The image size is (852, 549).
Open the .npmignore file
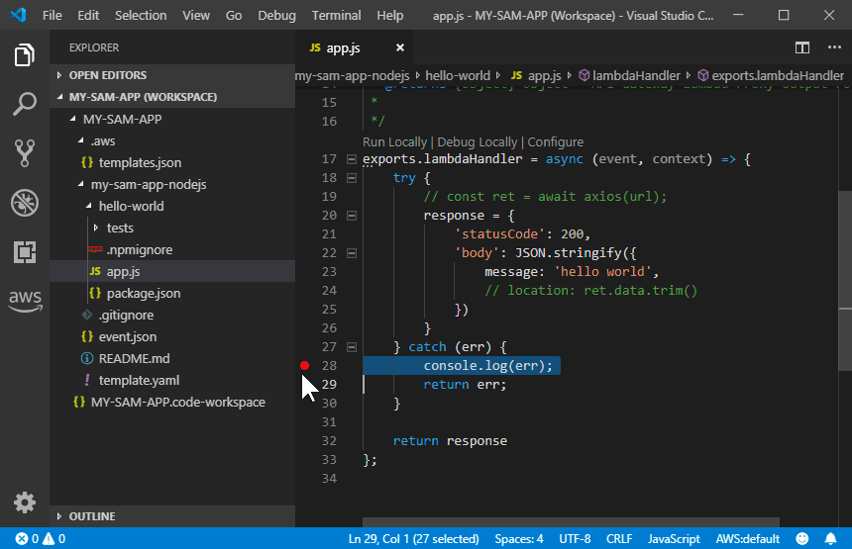click(x=172, y=249)
